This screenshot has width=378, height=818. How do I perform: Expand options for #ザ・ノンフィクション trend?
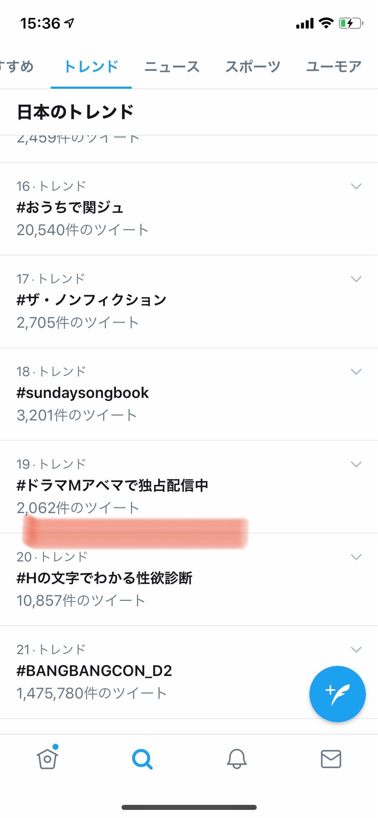[356, 279]
